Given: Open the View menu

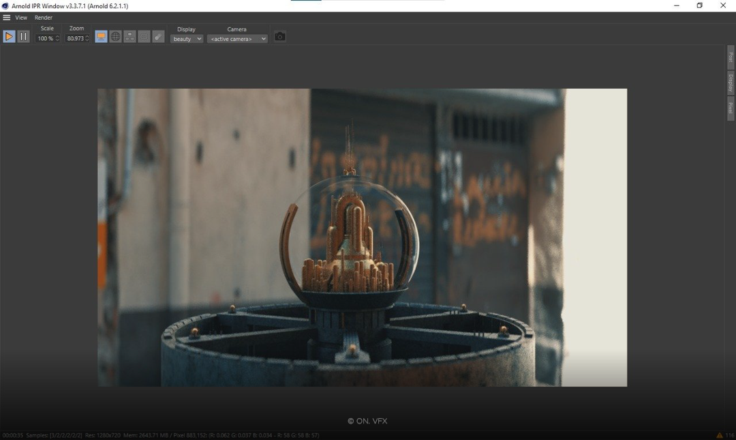Looking at the screenshot, I should click(20, 17).
